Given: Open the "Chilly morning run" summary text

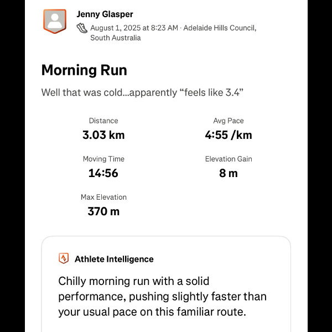Looking at the screenshot, I should pyautogui.click(x=162, y=297).
